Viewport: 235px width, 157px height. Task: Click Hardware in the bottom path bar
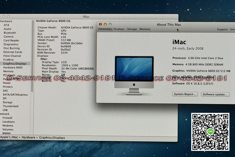[28, 137]
